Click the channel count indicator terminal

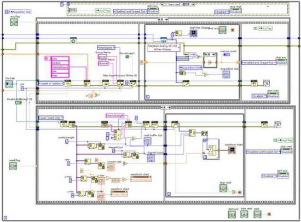point(151,157)
